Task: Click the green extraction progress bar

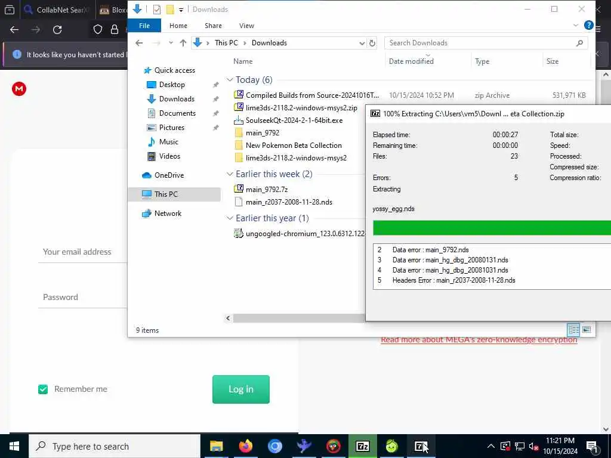Action: pyautogui.click(x=492, y=228)
